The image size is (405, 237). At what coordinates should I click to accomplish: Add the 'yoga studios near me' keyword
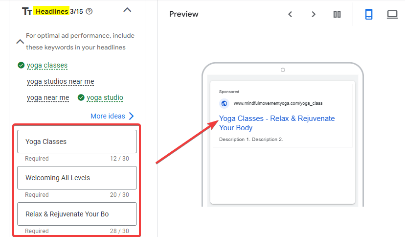(61, 81)
